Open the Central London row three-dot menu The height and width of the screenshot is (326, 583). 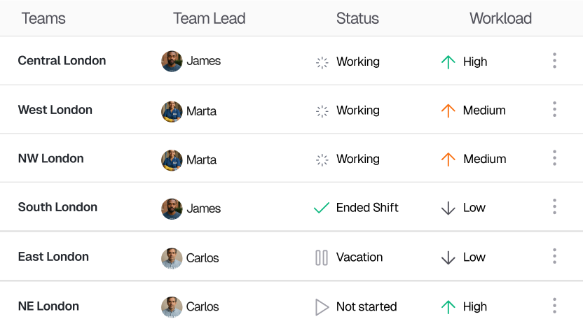click(x=554, y=61)
